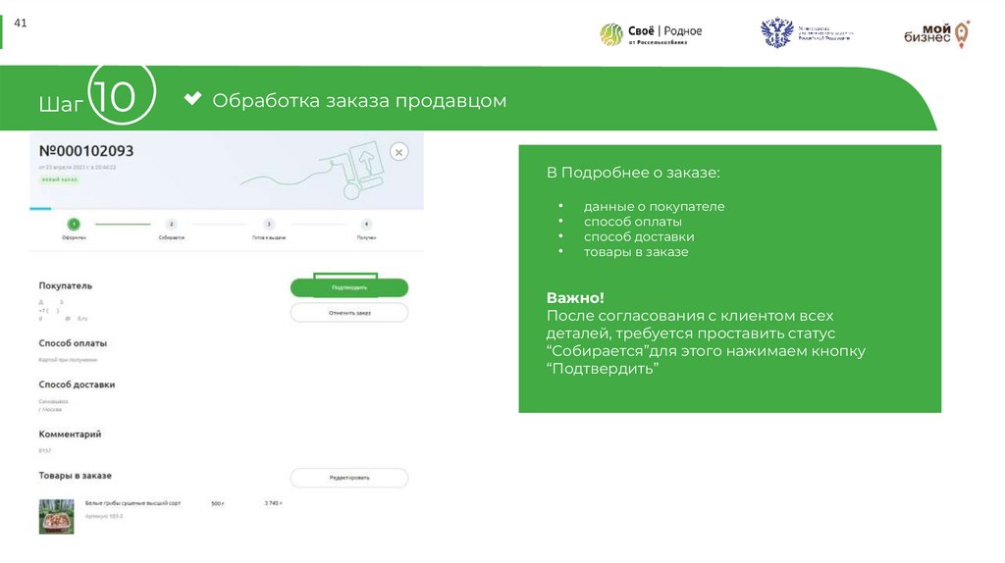Click the order date line under number
Screen dimensions: 1005x563
pyautogui.click(x=77, y=167)
